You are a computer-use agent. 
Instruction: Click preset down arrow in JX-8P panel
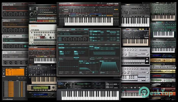[x=4, y=41]
